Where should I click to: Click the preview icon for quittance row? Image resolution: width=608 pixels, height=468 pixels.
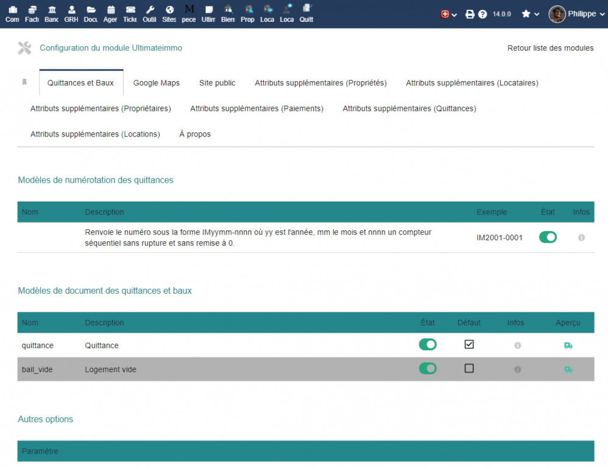[568, 346]
